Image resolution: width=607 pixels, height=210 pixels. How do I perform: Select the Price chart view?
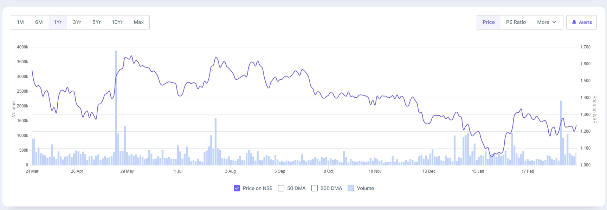(x=489, y=22)
